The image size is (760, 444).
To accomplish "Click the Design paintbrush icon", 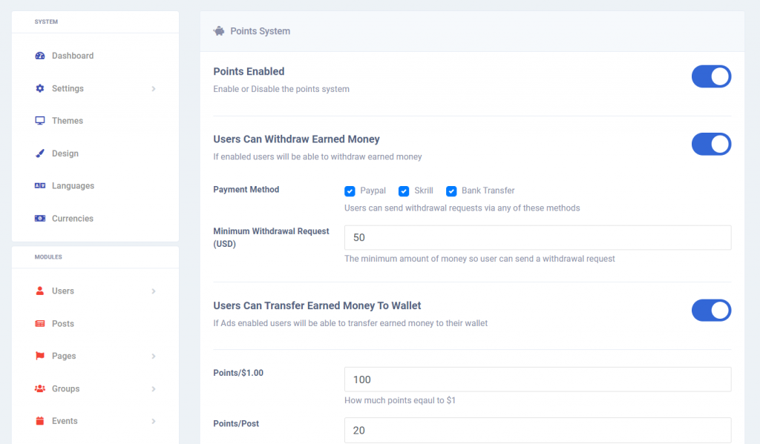I will (40, 153).
